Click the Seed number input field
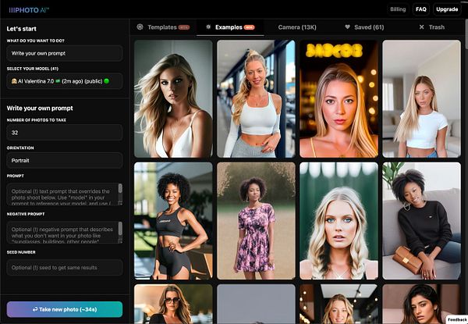Viewport: 468px width, 324px height. tap(65, 268)
